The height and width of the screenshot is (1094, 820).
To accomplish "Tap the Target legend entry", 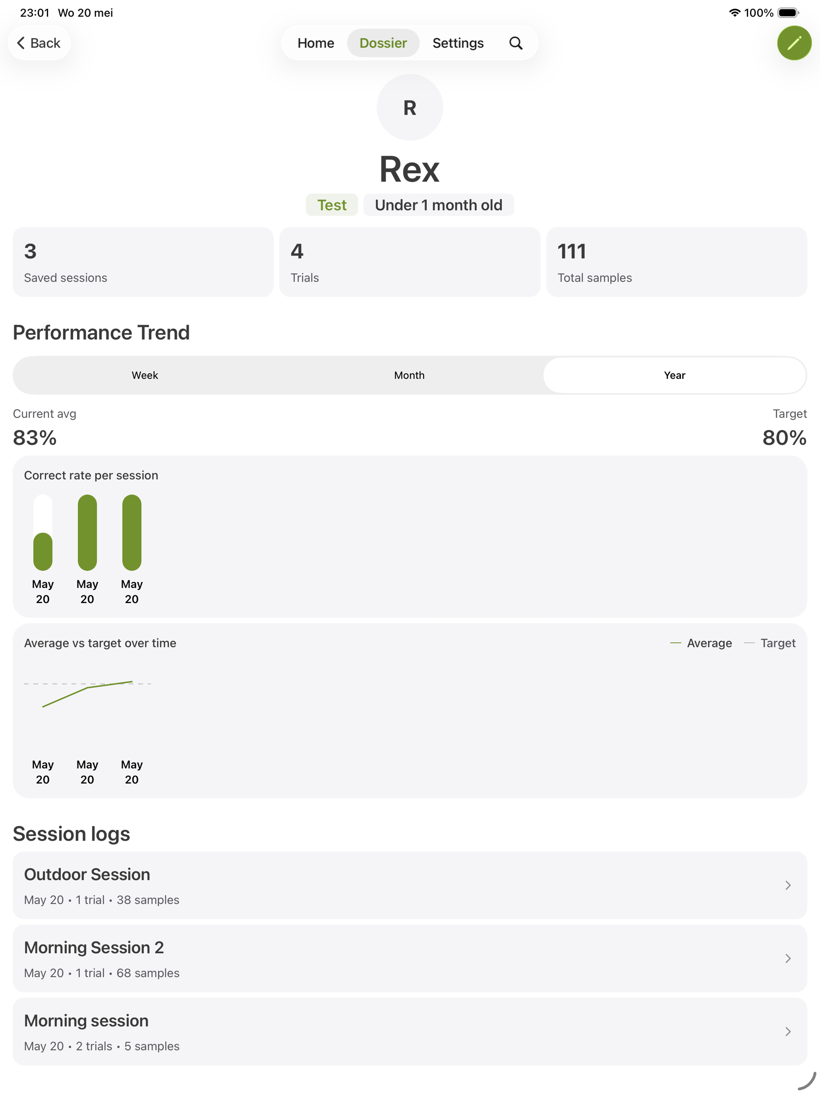I will tap(770, 643).
